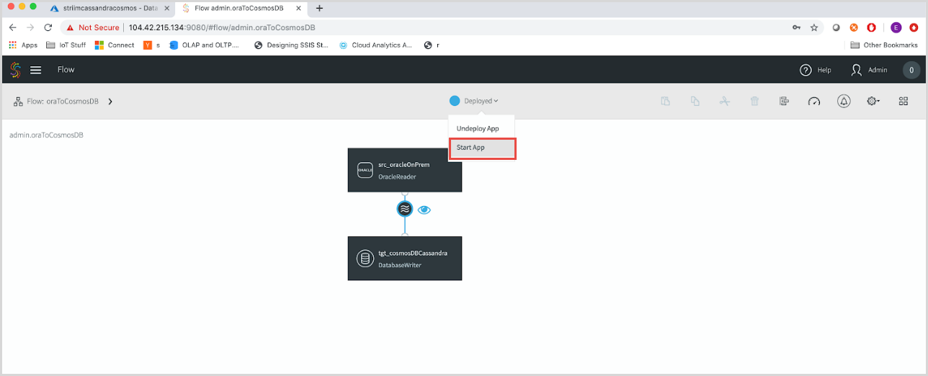Open the settings gear dropdown

pos(873,101)
